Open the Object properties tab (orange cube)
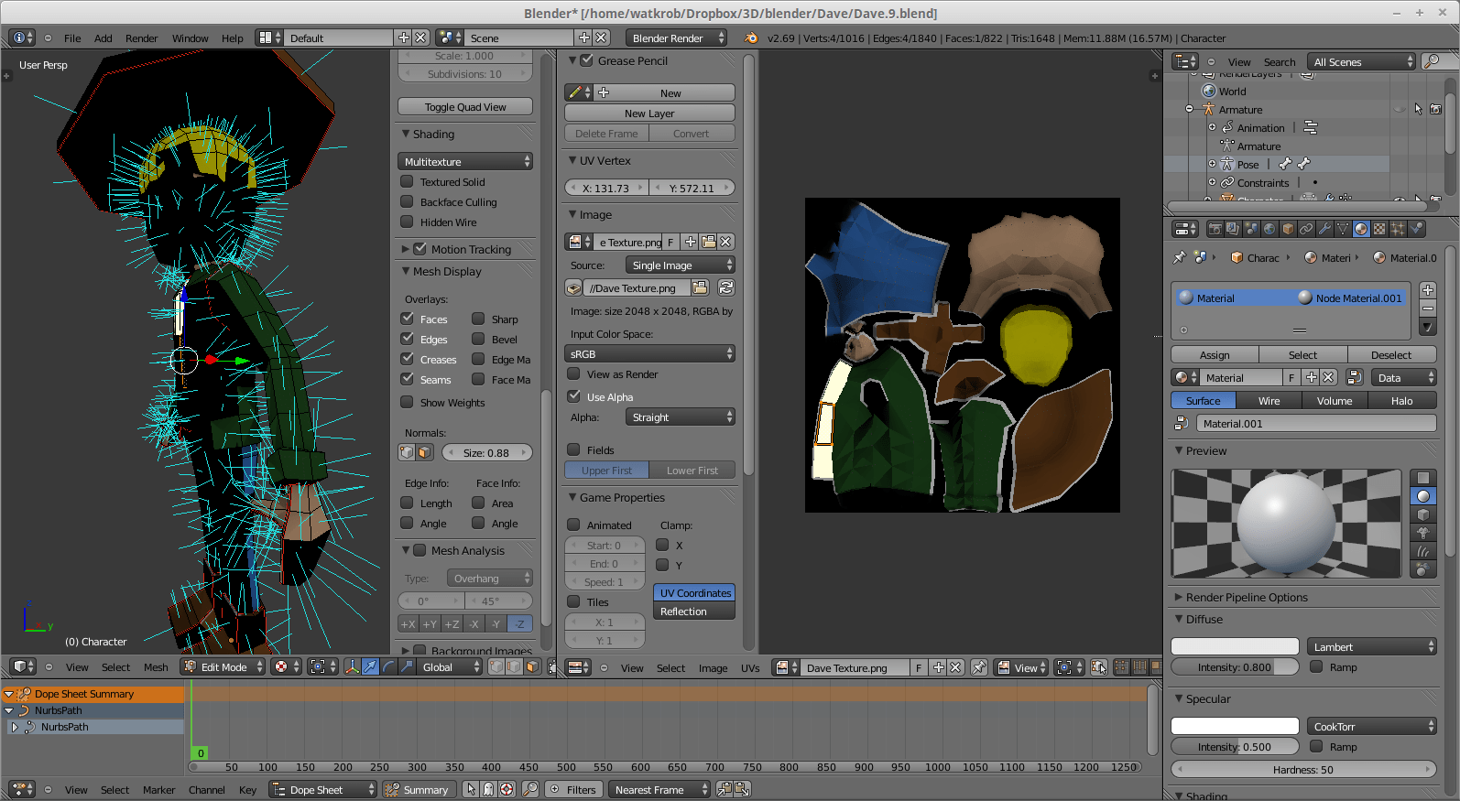This screenshot has width=1460, height=801. [x=1289, y=229]
